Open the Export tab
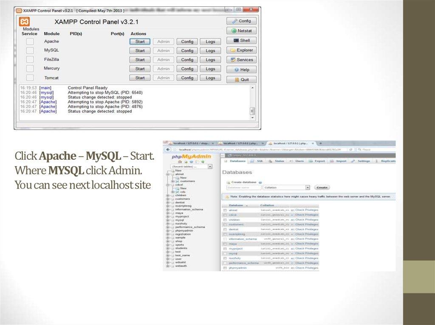Viewport: 435px width, 325px height. pos(319,161)
